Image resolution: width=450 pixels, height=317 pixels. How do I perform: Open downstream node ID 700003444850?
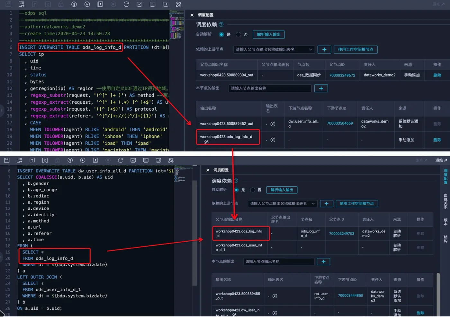pyautogui.click(x=350, y=296)
